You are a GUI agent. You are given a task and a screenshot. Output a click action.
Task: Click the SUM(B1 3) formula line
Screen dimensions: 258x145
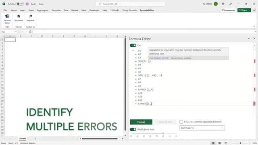[144, 61]
